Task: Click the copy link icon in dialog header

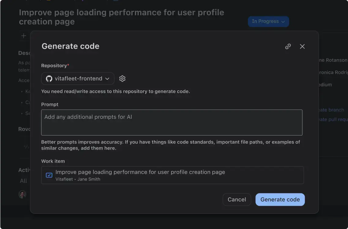Action: (x=288, y=46)
